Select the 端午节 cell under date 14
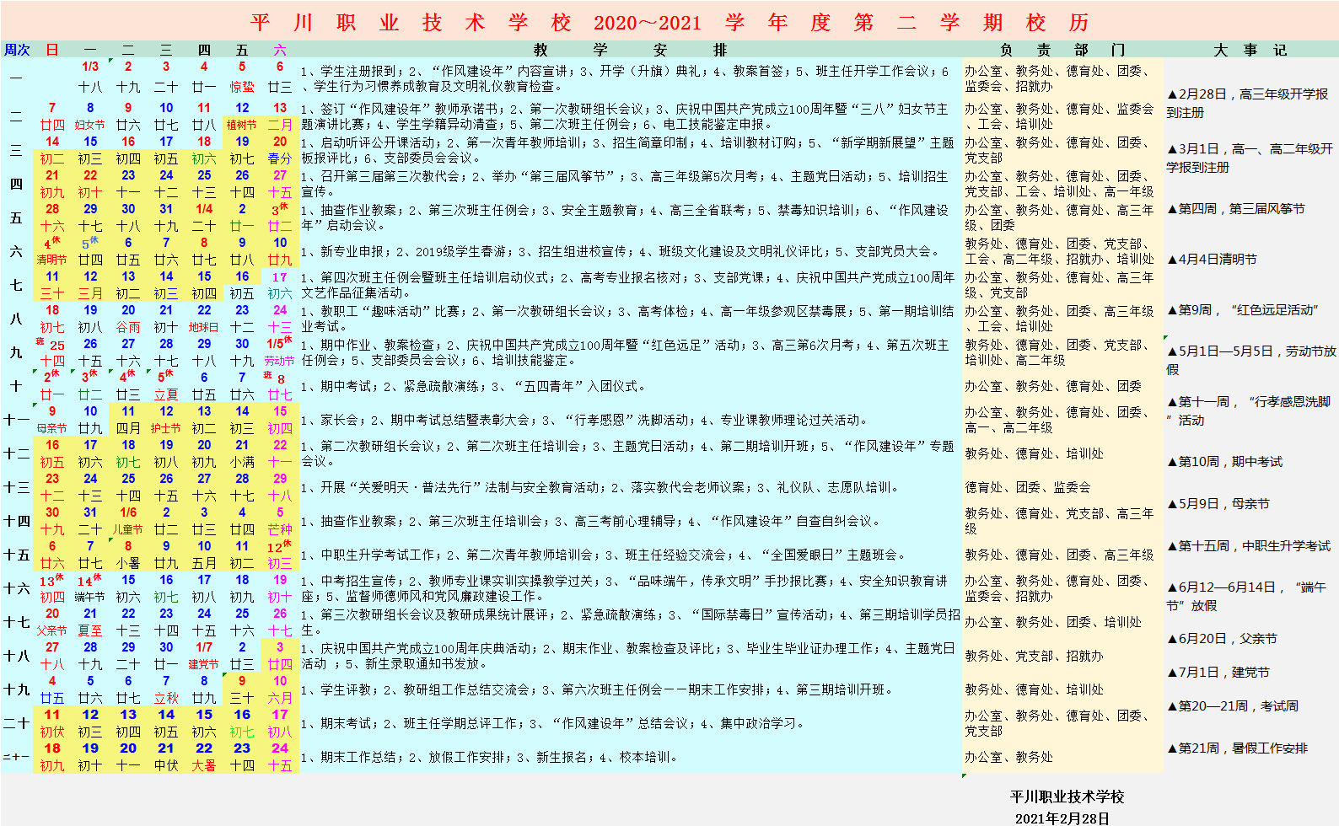The width and height of the screenshot is (1339, 826). coord(90,597)
